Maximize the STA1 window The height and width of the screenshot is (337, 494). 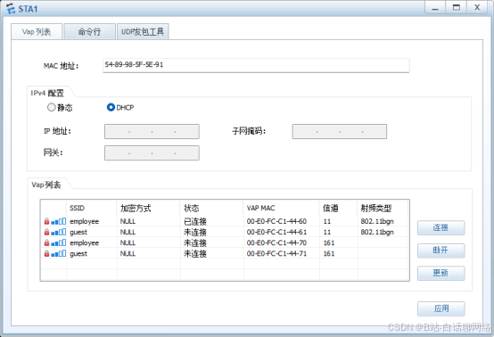457,7
